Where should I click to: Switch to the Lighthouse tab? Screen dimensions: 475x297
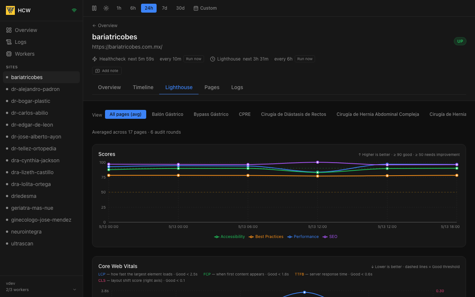(179, 87)
